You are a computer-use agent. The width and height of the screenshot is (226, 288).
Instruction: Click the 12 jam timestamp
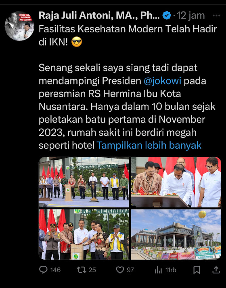[190, 16]
